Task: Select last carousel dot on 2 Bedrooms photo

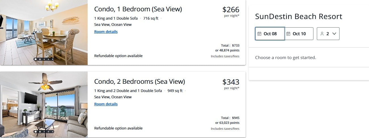Action: [52, 132]
